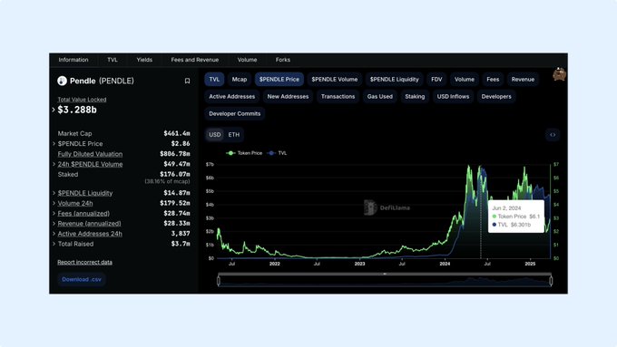
Task: Click the $461.4m Market Cap value
Action: pyautogui.click(x=177, y=133)
